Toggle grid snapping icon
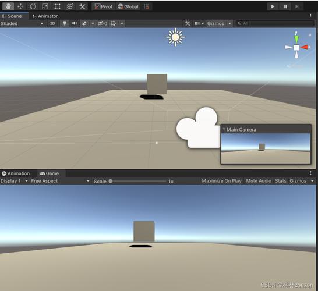 (146, 6)
